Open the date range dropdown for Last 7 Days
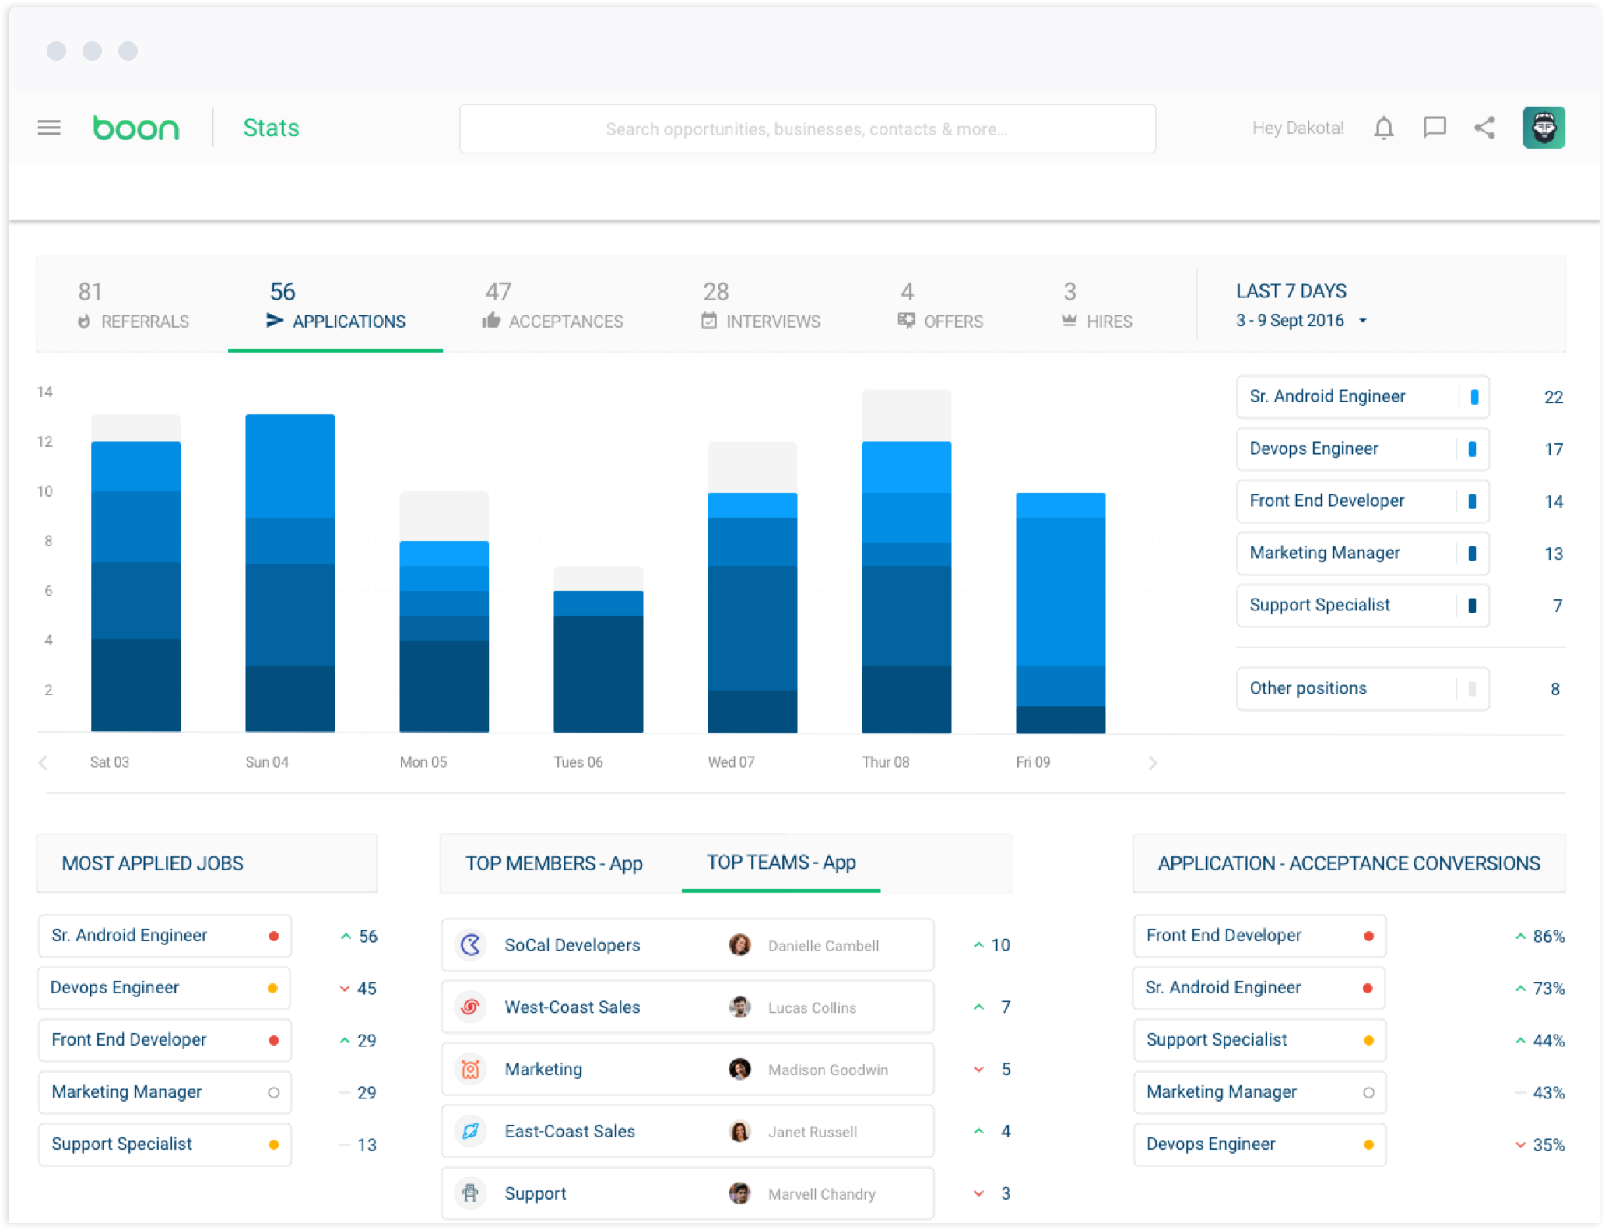This screenshot has width=1605, height=1230. click(1362, 321)
